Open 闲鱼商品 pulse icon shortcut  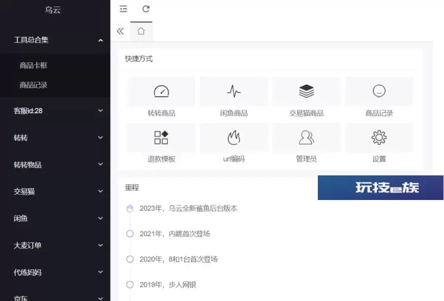234,91
